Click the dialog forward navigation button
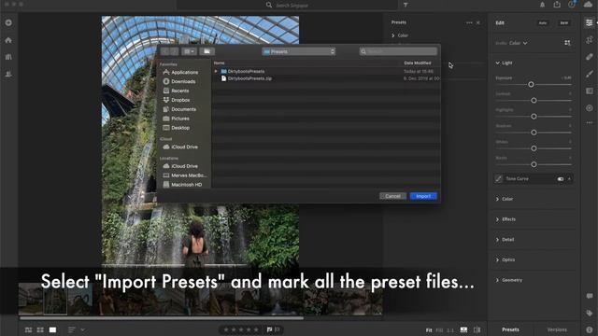598x336 pixels. 175,51
